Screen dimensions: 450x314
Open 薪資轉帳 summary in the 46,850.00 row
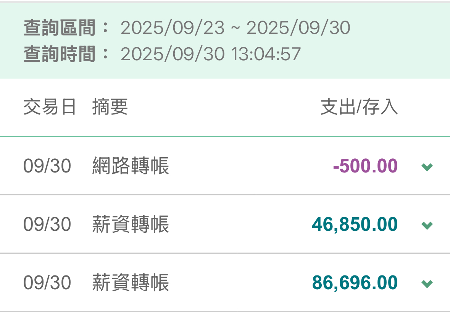(x=131, y=224)
